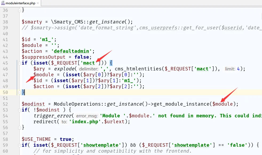262x155 pixels.
Task: Click the 'error_msg:' inlay hint in trigger_error
Action: (x=87, y=116)
